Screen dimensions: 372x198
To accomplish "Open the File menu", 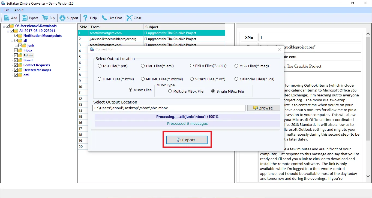I will (x=7, y=10).
